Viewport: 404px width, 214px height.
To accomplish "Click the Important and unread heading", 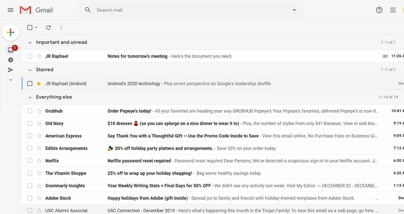I will tap(61, 42).
